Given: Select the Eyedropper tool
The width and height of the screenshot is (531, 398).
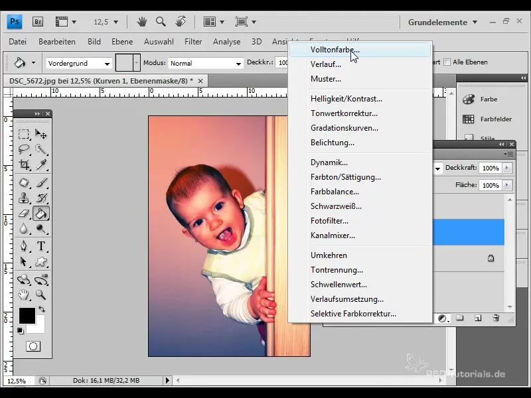Looking at the screenshot, I should 40,165.
